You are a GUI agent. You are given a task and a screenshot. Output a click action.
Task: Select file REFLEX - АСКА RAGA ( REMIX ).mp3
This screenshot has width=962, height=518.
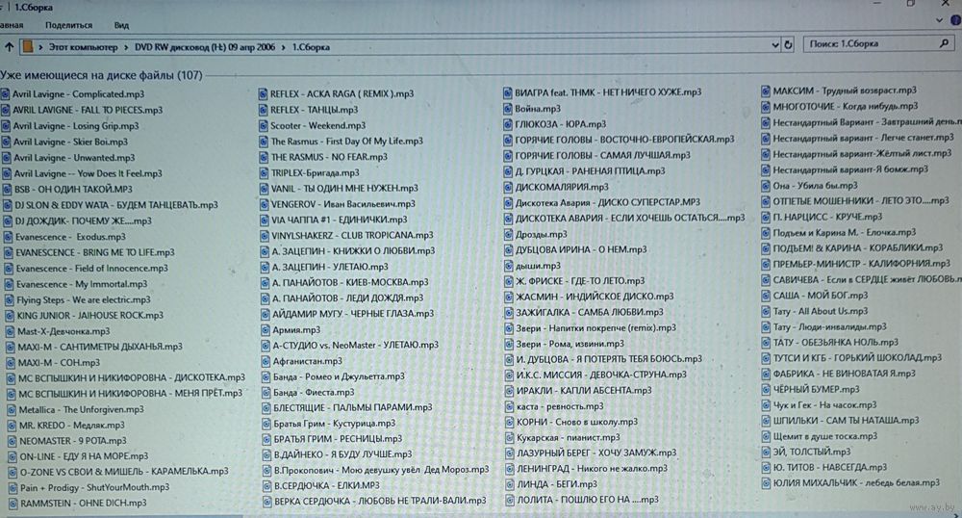(x=337, y=94)
